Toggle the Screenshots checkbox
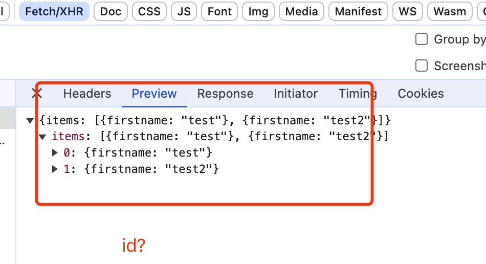This screenshot has height=264, width=486. click(x=422, y=65)
